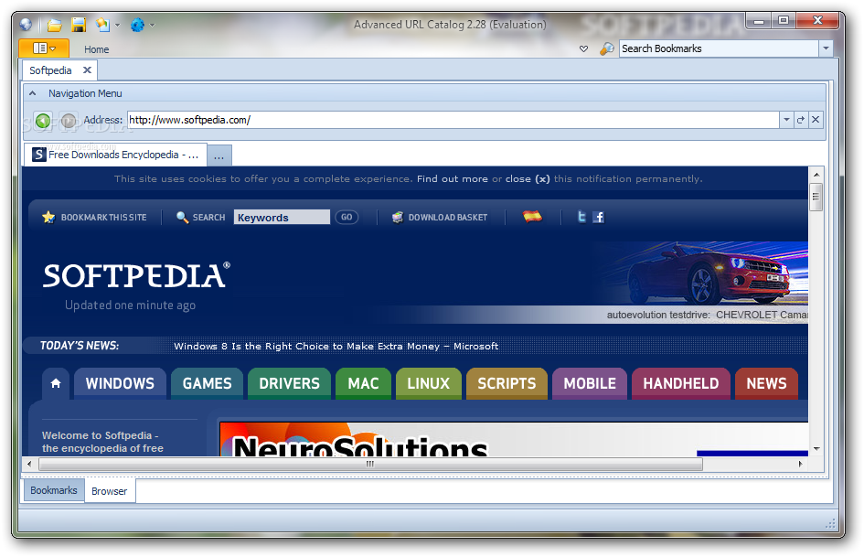The width and height of the screenshot is (864, 557).
Task: Open dropdown arrow next to bookmark tool icon
Action: coord(117,25)
